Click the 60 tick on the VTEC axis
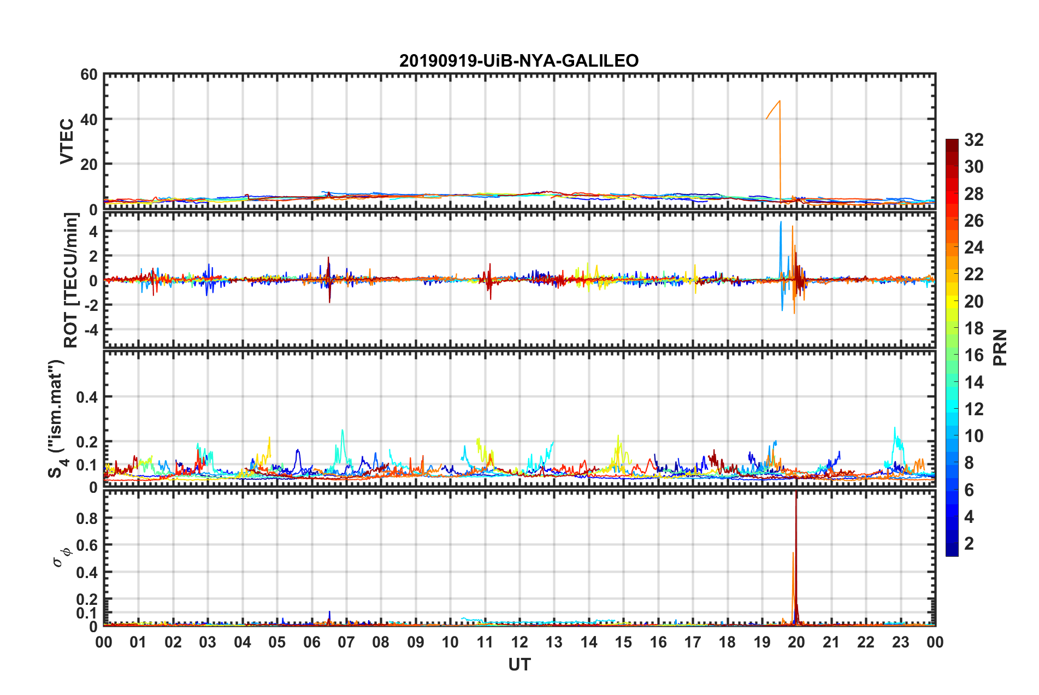Screen dimensions: 1039x695 pos(89,74)
